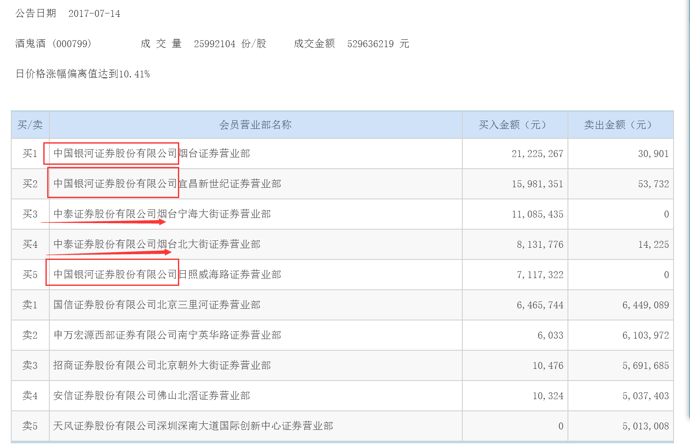Click the 日价格涨幅偏离值达到10.41% text
This screenshot has width=690, height=445.
click(83, 74)
